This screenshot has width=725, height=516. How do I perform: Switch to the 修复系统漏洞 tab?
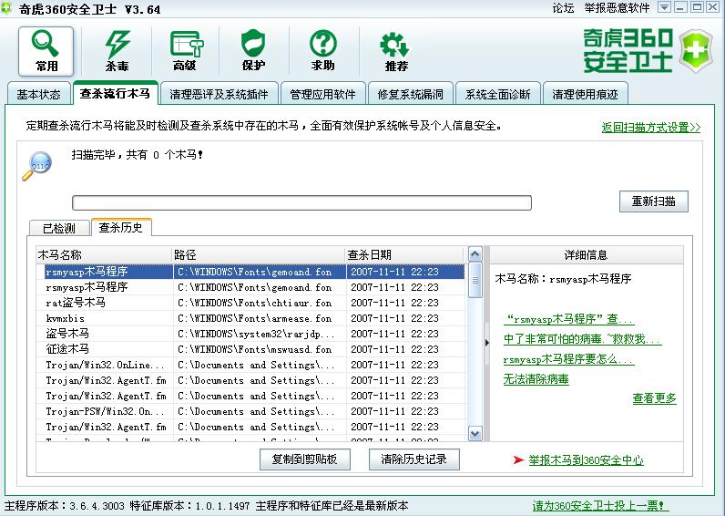[x=410, y=95]
